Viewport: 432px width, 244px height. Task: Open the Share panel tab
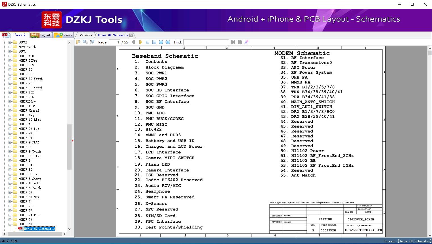click(x=63, y=35)
